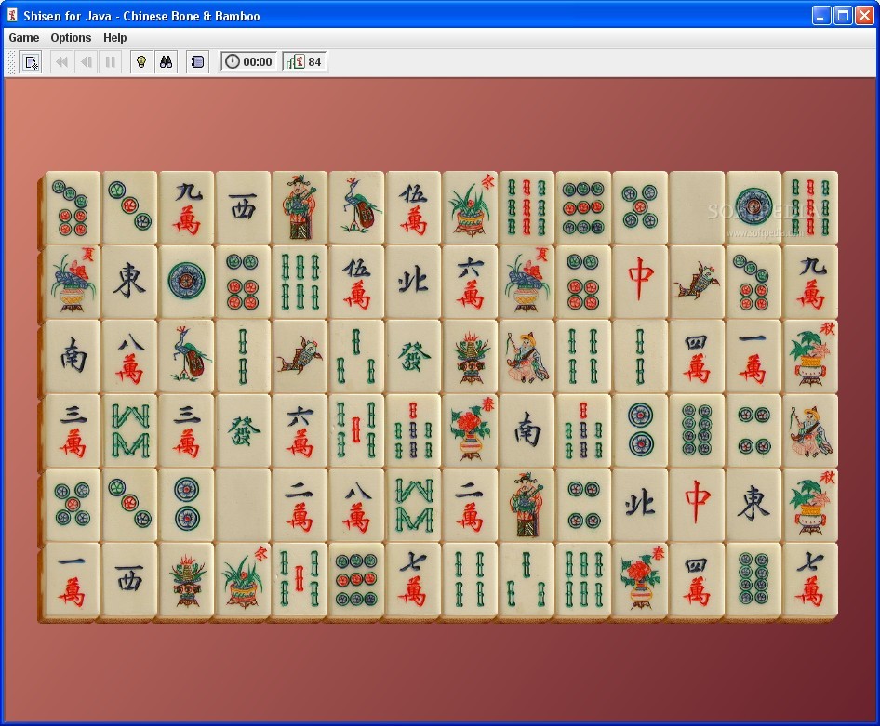Select the blank tile beside the five-circle tile

click(697, 207)
